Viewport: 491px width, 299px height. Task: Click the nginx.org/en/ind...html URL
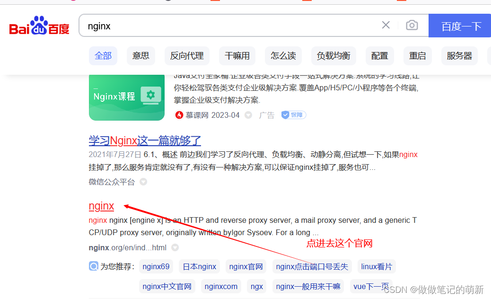[127, 247]
